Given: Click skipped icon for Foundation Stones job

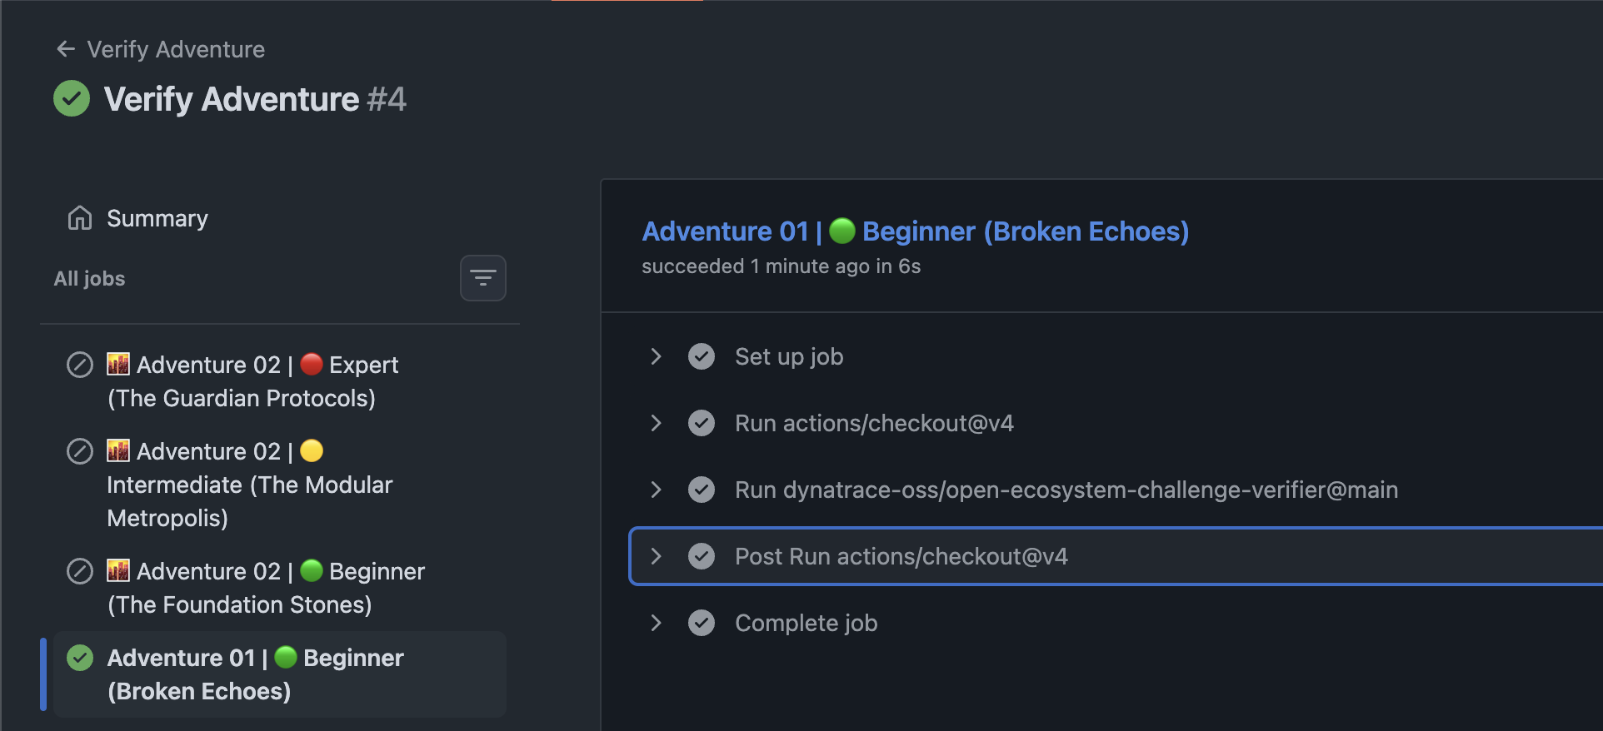Looking at the screenshot, I should [80, 571].
